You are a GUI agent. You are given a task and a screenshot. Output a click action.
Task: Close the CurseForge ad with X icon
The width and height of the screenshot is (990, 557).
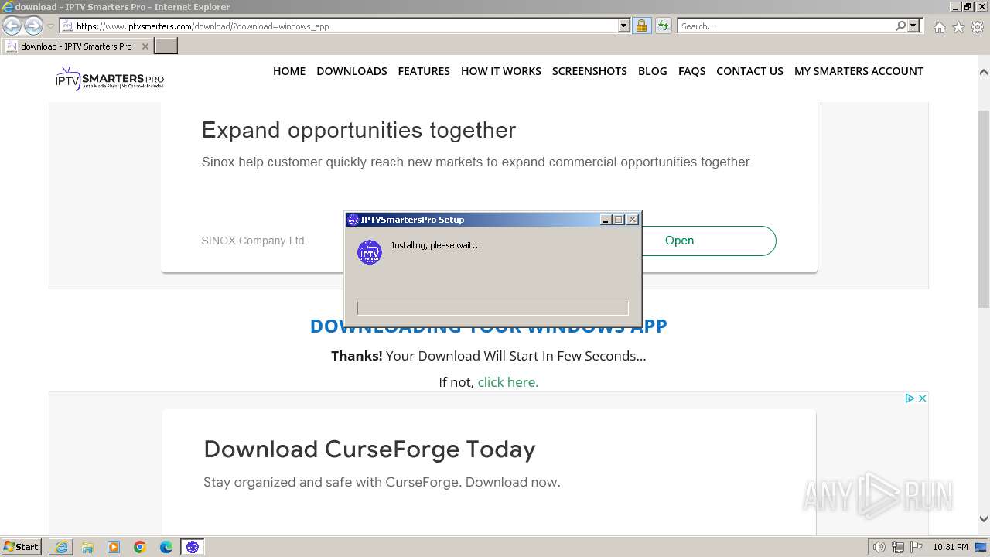tap(922, 398)
